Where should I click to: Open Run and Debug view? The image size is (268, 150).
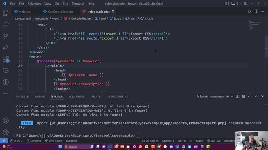[x=5, y=47]
